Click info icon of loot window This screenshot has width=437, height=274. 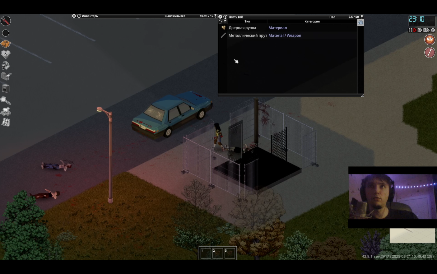(x=225, y=17)
